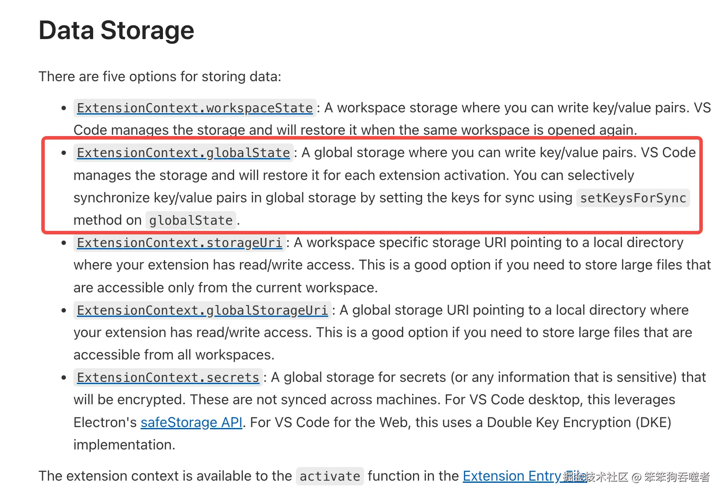
Task: Click the activate inline code snippet
Action: (x=329, y=476)
